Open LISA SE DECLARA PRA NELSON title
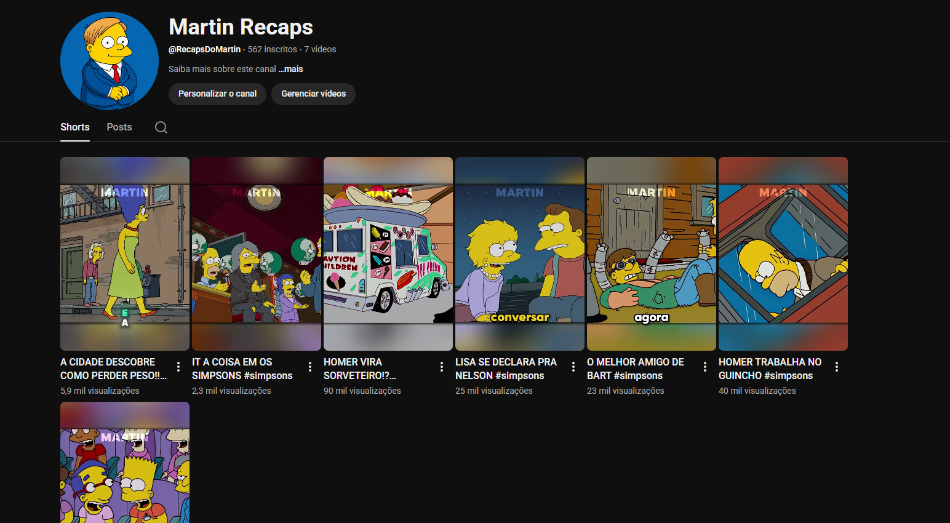This screenshot has width=950, height=523. pos(506,369)
